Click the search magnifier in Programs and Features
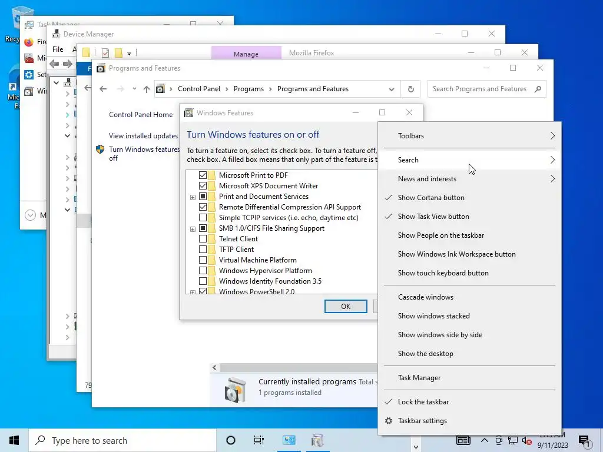 (x=538, y=89)
